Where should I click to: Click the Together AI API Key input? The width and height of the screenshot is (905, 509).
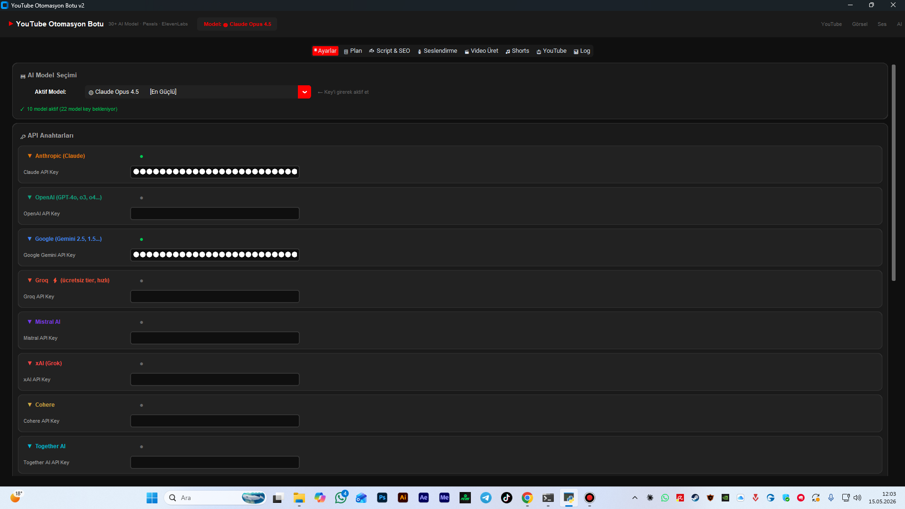click(215, 462)
